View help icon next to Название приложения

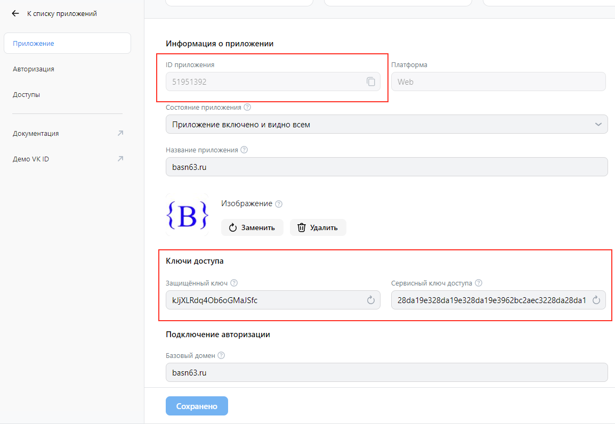tap(244, 150)
